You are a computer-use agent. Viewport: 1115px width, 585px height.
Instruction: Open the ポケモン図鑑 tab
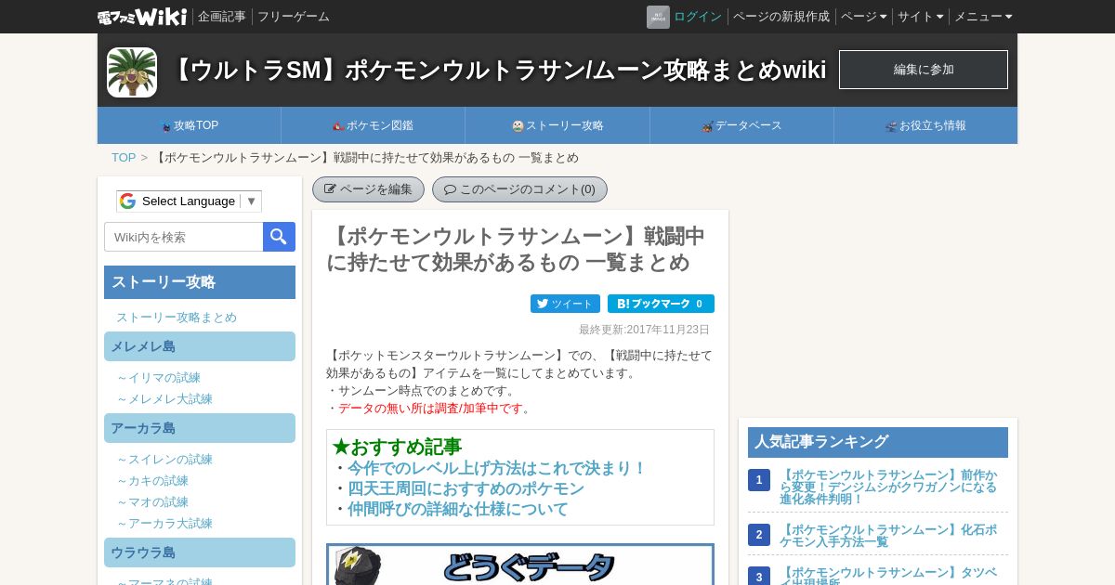(x=374, y=125)
